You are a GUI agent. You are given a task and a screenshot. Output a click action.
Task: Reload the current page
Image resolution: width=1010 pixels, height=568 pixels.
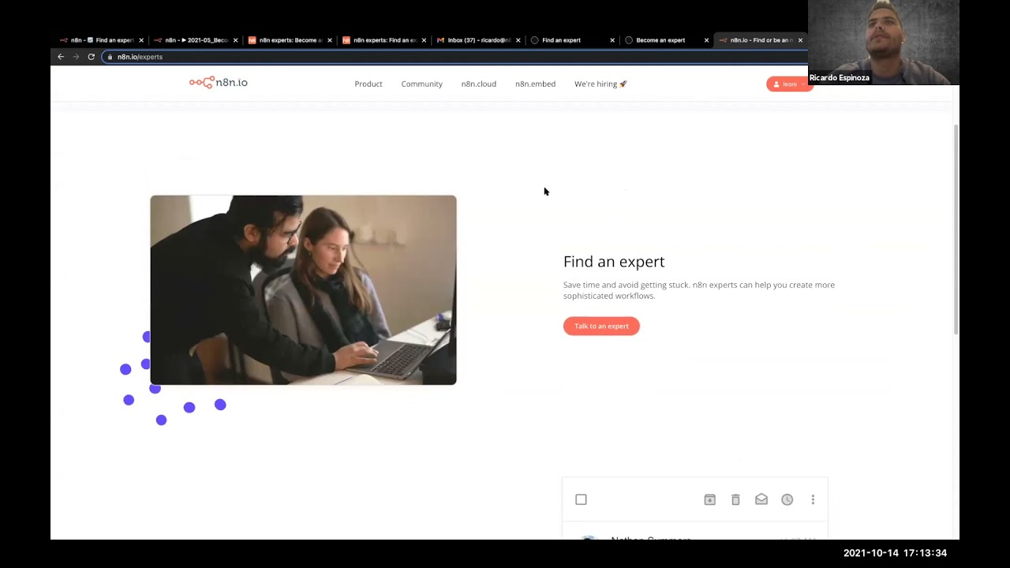91,57
